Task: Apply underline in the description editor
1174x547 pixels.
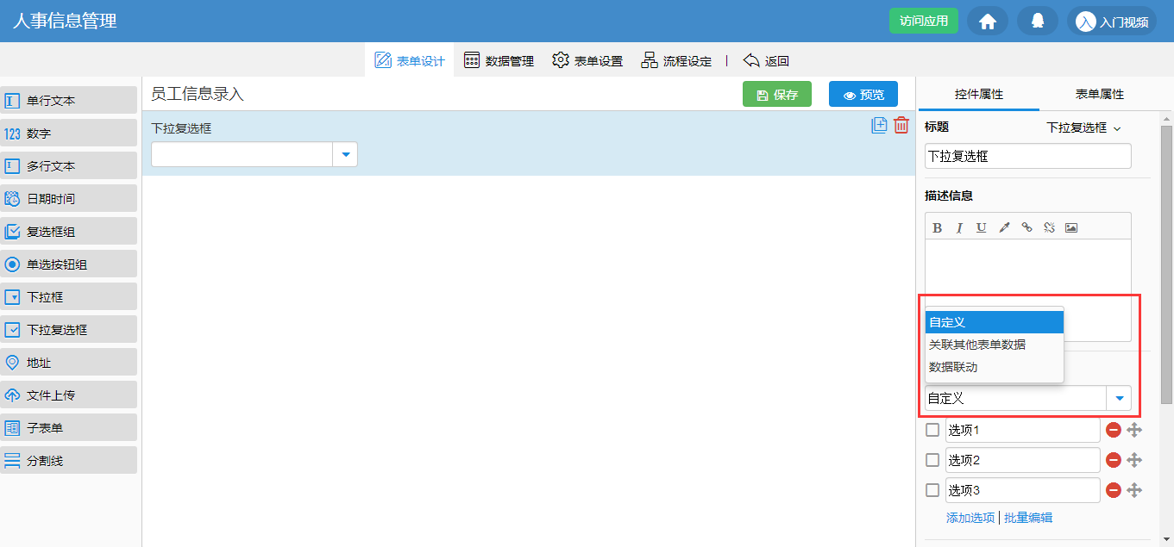Action: tap(982, 227)
